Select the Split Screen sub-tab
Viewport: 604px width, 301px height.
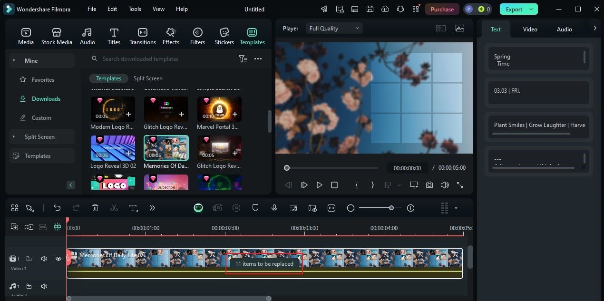point(148,78)
